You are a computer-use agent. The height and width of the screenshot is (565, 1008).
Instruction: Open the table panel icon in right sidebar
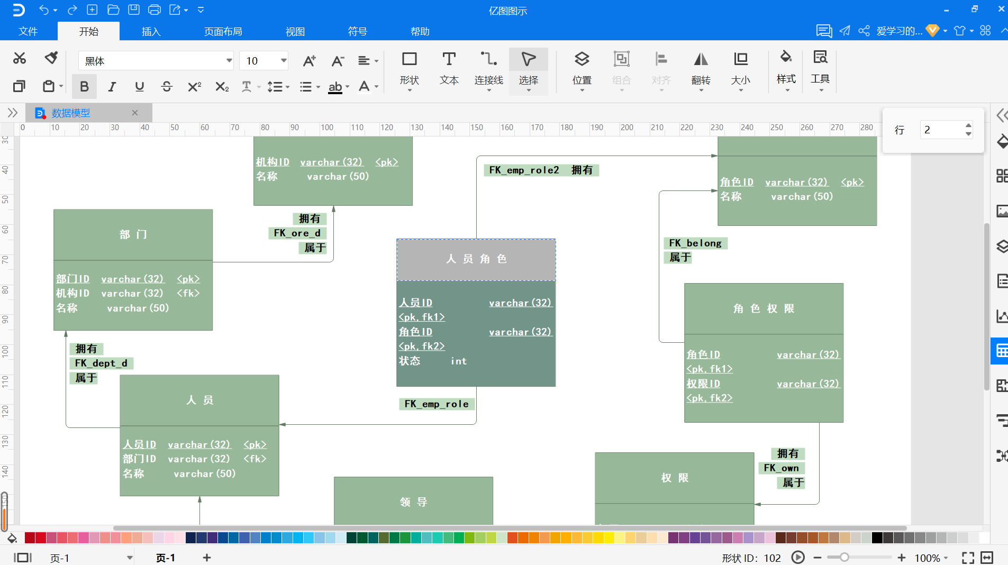[x=1002, y=351]
